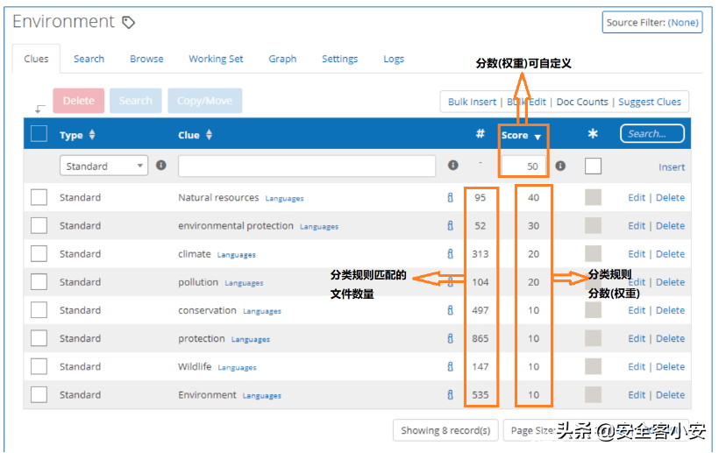Click the Suggest Clues link
Screen dimensions: 719x453
tap(650, 102)
